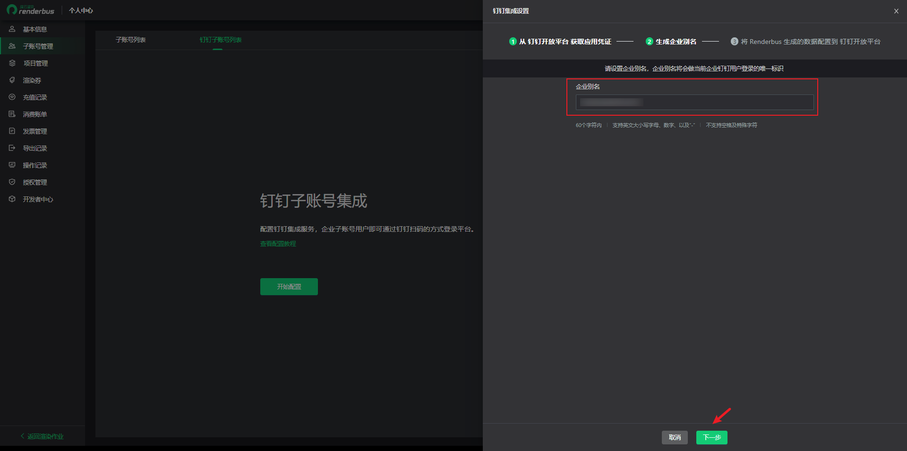The image size is (907, 451).
Task: Switch to the 钉钉子账号列表 tab
Action: click(221, 40)
